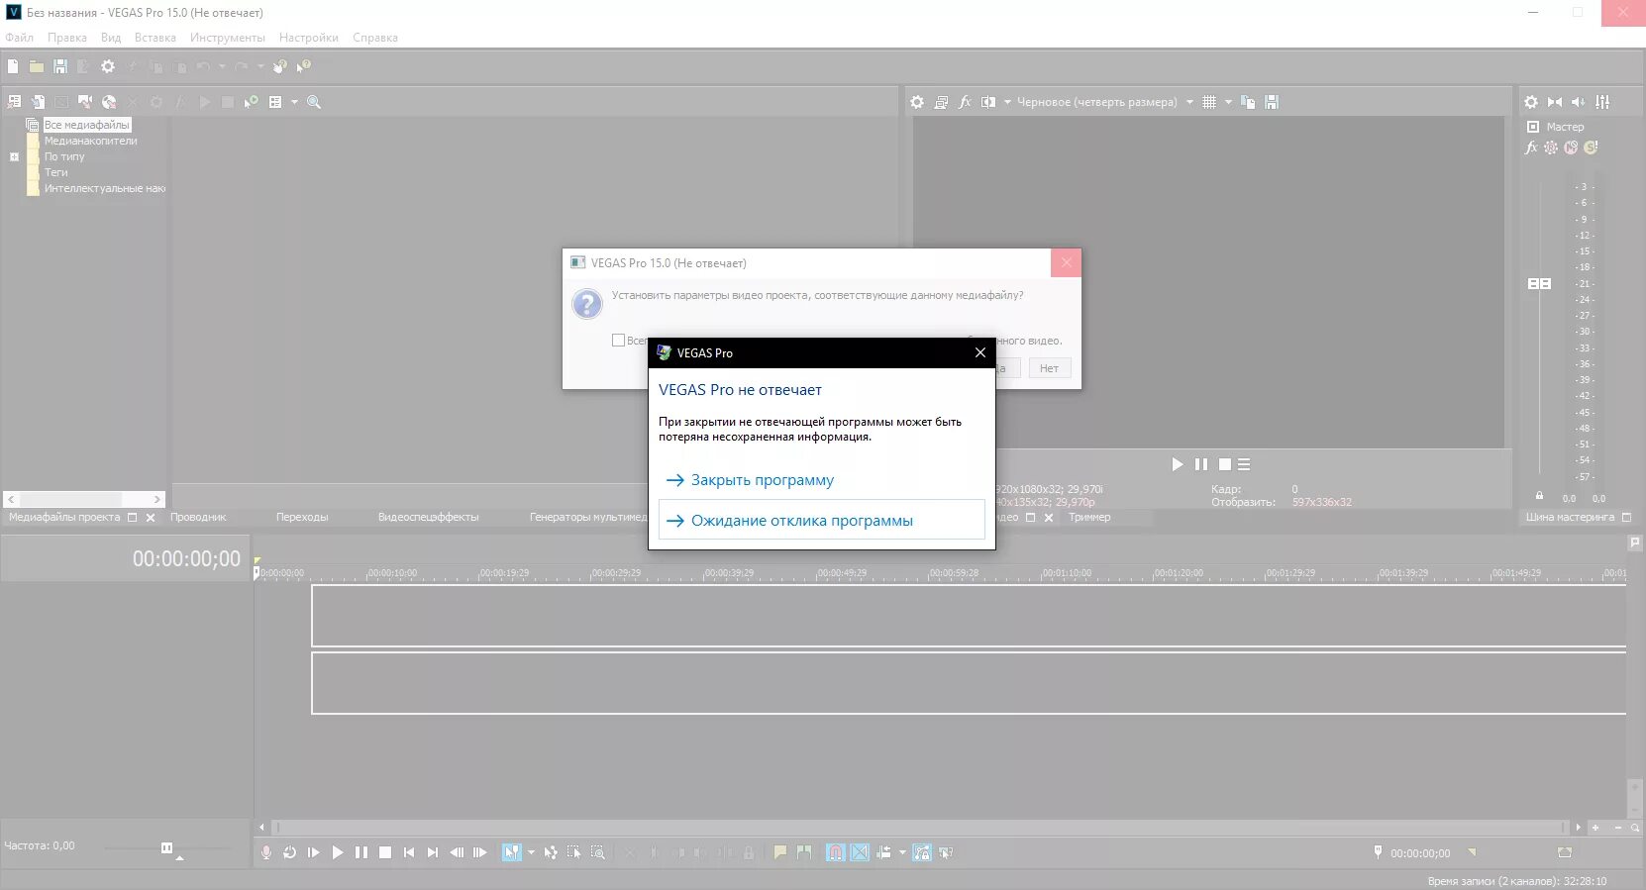Select 'Все медиафайлы' in the media tree
The width and height of the screenshot is (1646, 890).
pos(87,125)
